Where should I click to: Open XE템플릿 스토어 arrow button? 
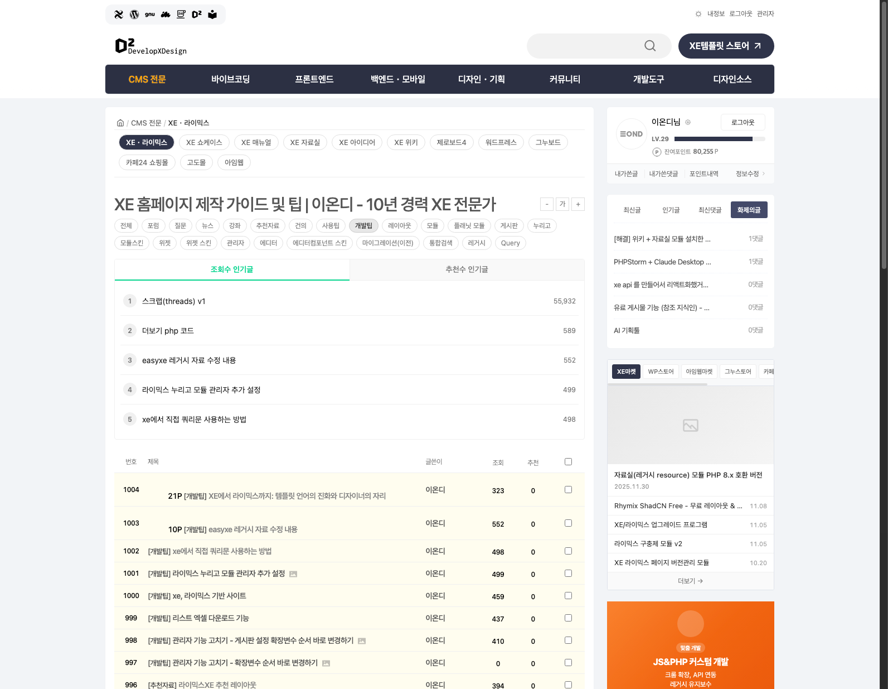[x=726, y=46]
